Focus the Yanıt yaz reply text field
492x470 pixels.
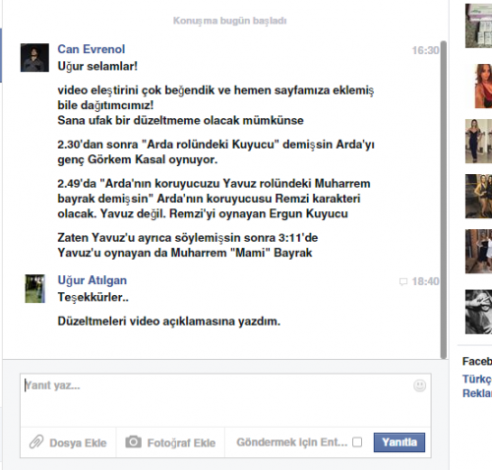click(225, 400)
